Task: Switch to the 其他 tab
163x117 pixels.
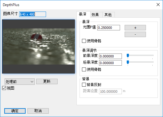Action: tap(108, 15)
